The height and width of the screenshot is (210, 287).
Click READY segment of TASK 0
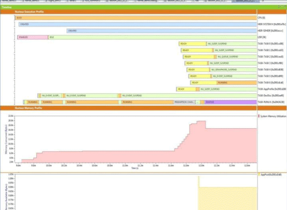pos(193,44)
